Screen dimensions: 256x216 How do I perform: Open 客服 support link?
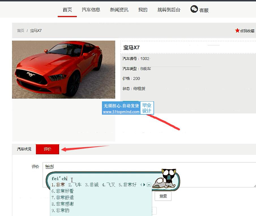click(204, 10)
